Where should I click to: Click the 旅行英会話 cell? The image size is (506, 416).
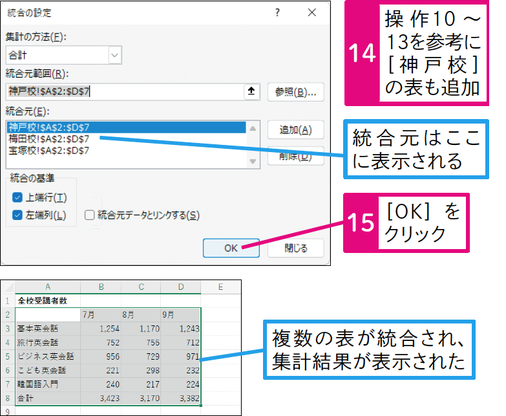[48, 342]
